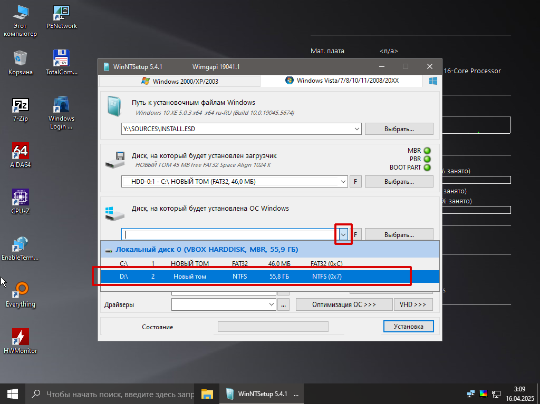This screenshot has height=404, width=540.
Task: Collapse the OS install drive dropdown arrow
Action: [x=343, y=235]
